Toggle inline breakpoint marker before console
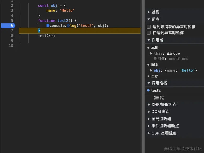 point(48,26)
